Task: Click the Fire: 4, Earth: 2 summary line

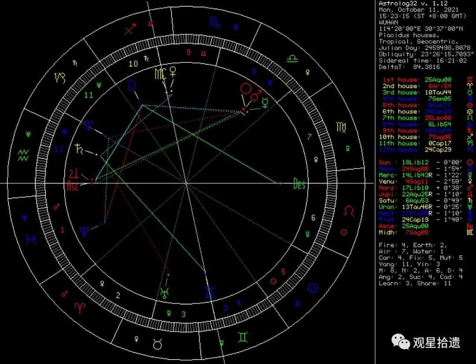Action: click(413, 245)
